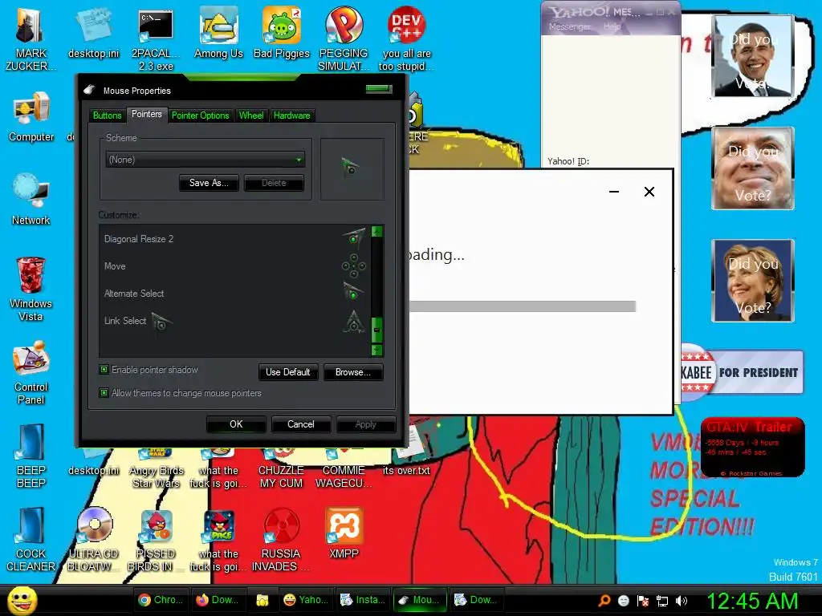Select the Move pointer row

(235, 266)
